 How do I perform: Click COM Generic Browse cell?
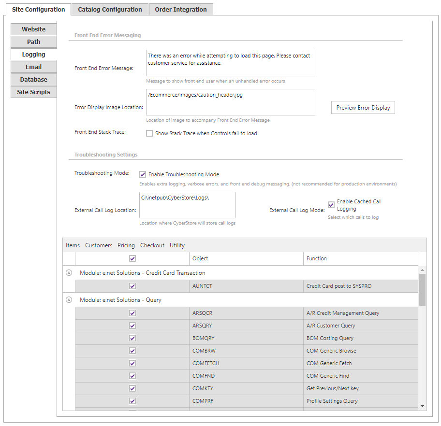click(361, 351)
